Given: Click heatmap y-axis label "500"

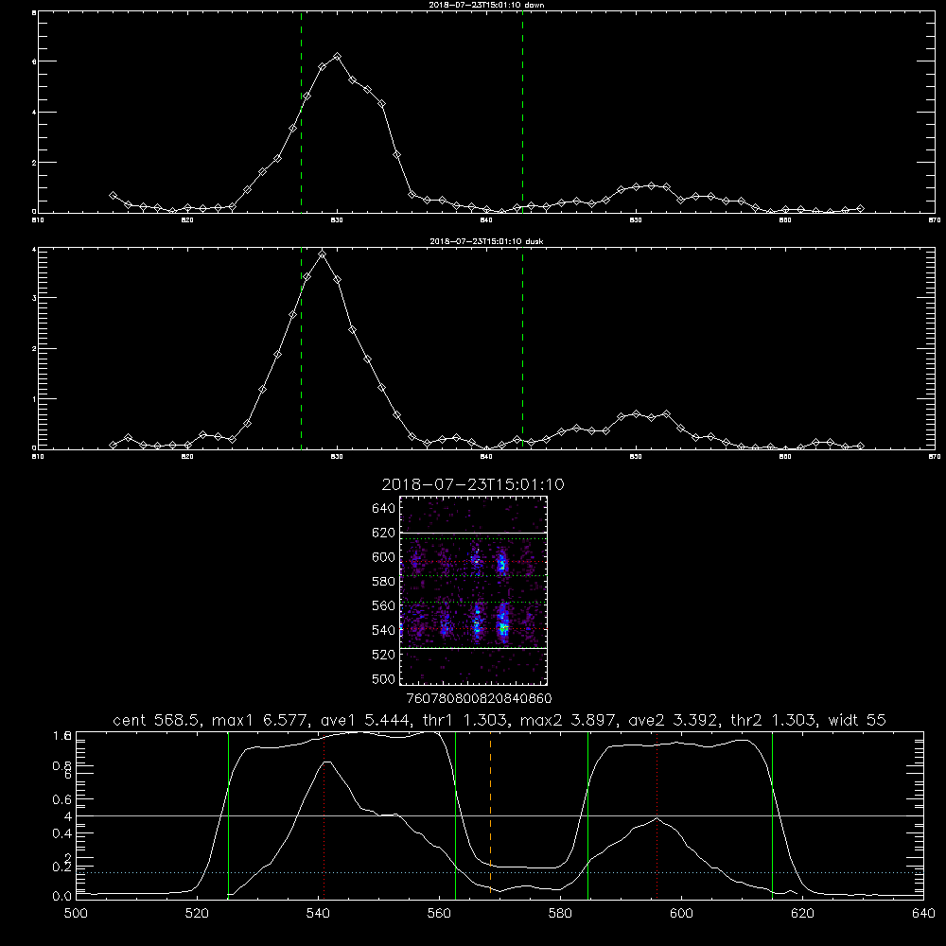Looking at the screenshot, I should 383,678.
